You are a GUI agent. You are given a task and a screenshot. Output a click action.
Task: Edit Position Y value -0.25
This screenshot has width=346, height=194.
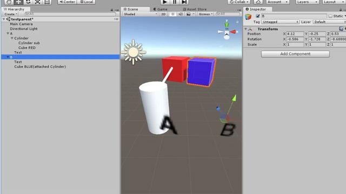tap(317, 34)
